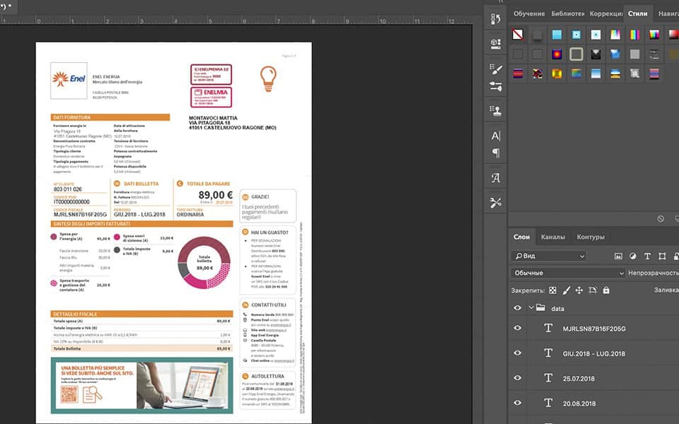Hide the 20.08.2018 layer

click(518, 403)
